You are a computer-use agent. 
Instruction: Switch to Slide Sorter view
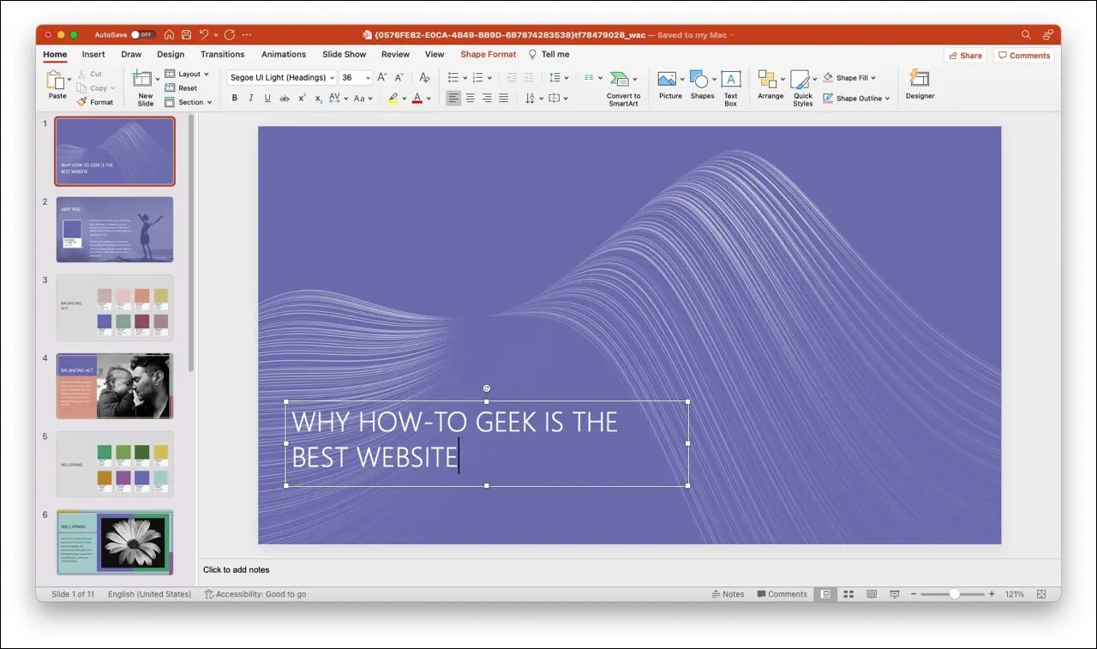click(848, 594)
